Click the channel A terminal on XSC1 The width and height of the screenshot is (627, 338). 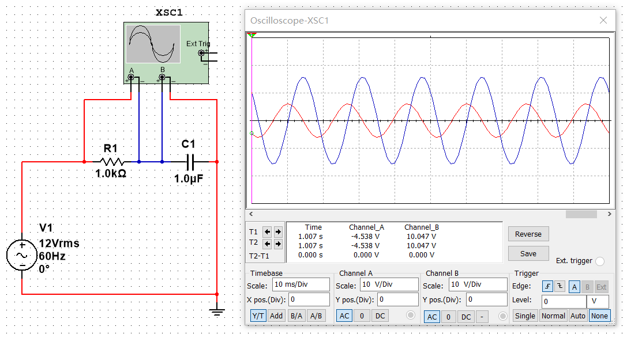pyautogui.click(x=131, y=77)
